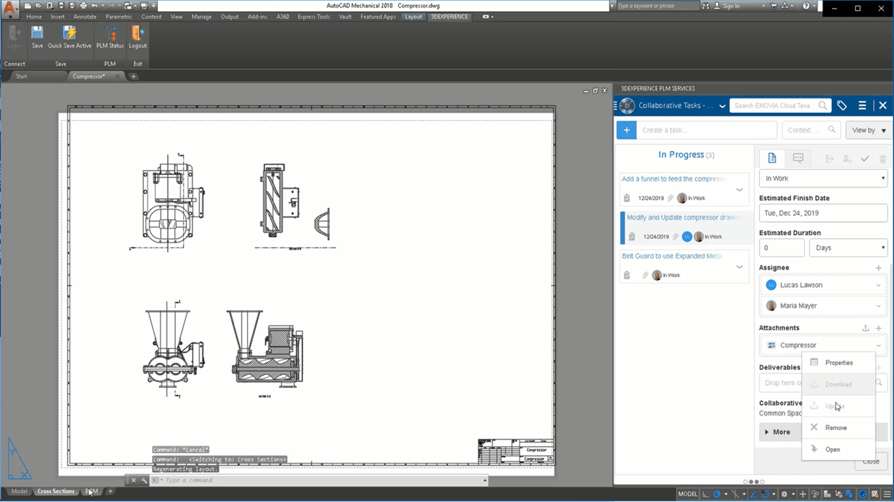This screenshot has height=502, width=894.
Task: Click the blue plus create task button
Action: tap(626, 130)
